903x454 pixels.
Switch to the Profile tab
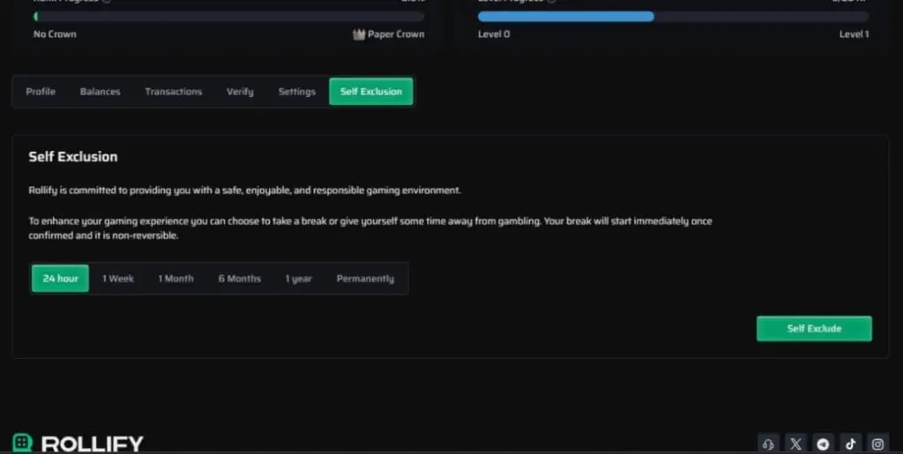point(41,92)
